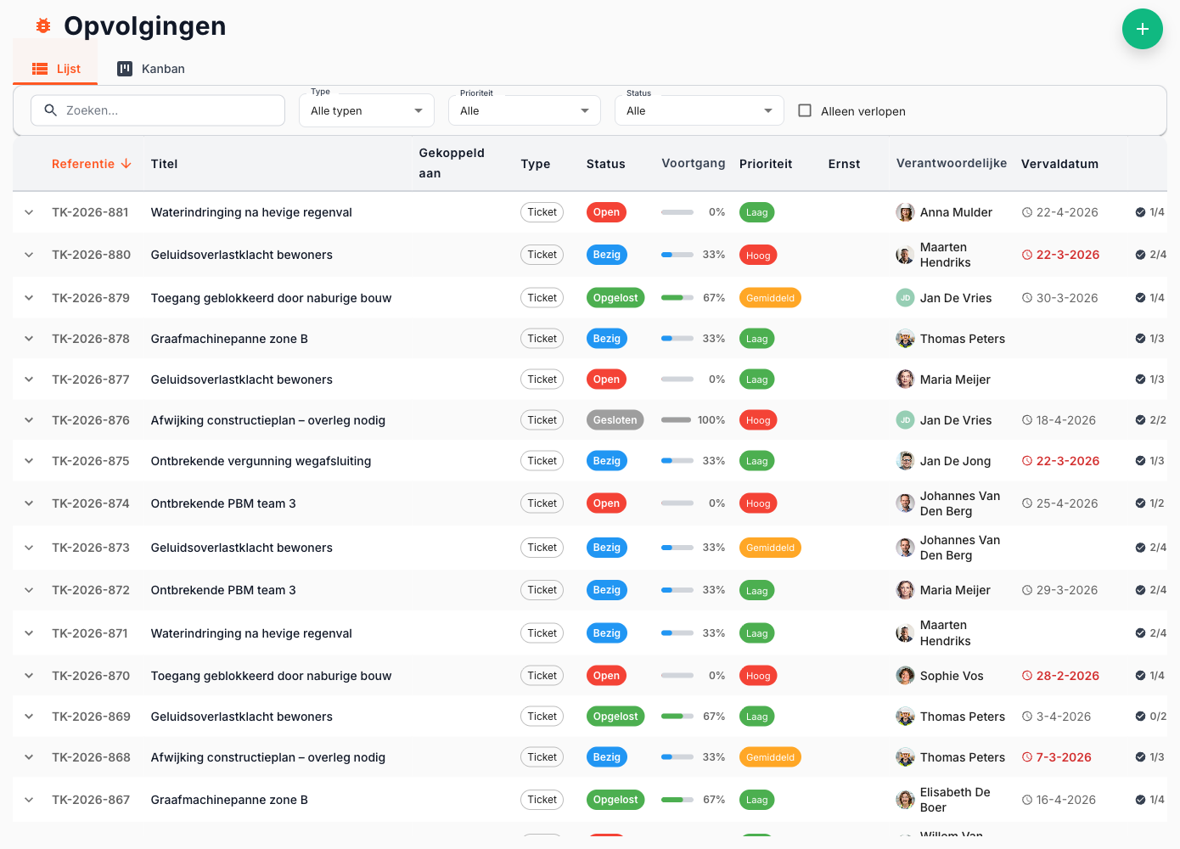Click the checkmark counter icon for TK-2026-881

1140,212
